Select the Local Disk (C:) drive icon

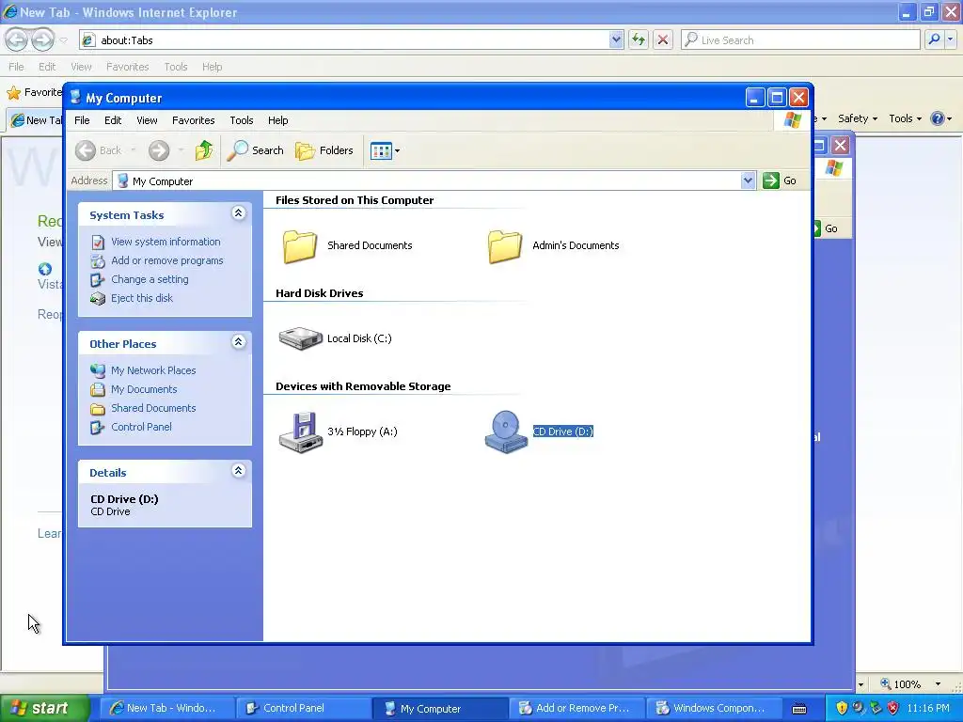(x=300, y=338)
